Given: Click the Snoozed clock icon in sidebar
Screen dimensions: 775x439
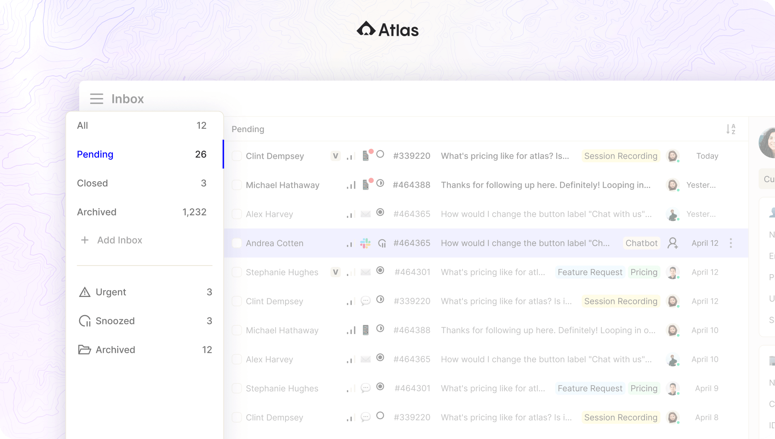Looking at the screenshot, I should tap(85, 321).
